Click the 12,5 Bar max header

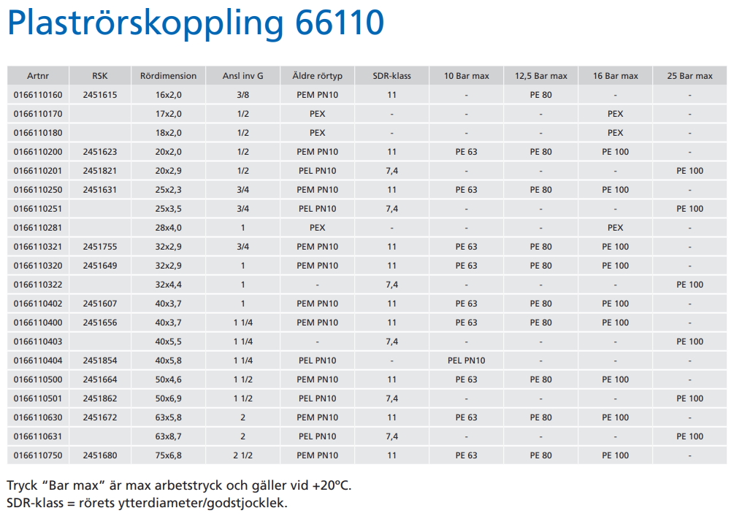tap(540, 76)
